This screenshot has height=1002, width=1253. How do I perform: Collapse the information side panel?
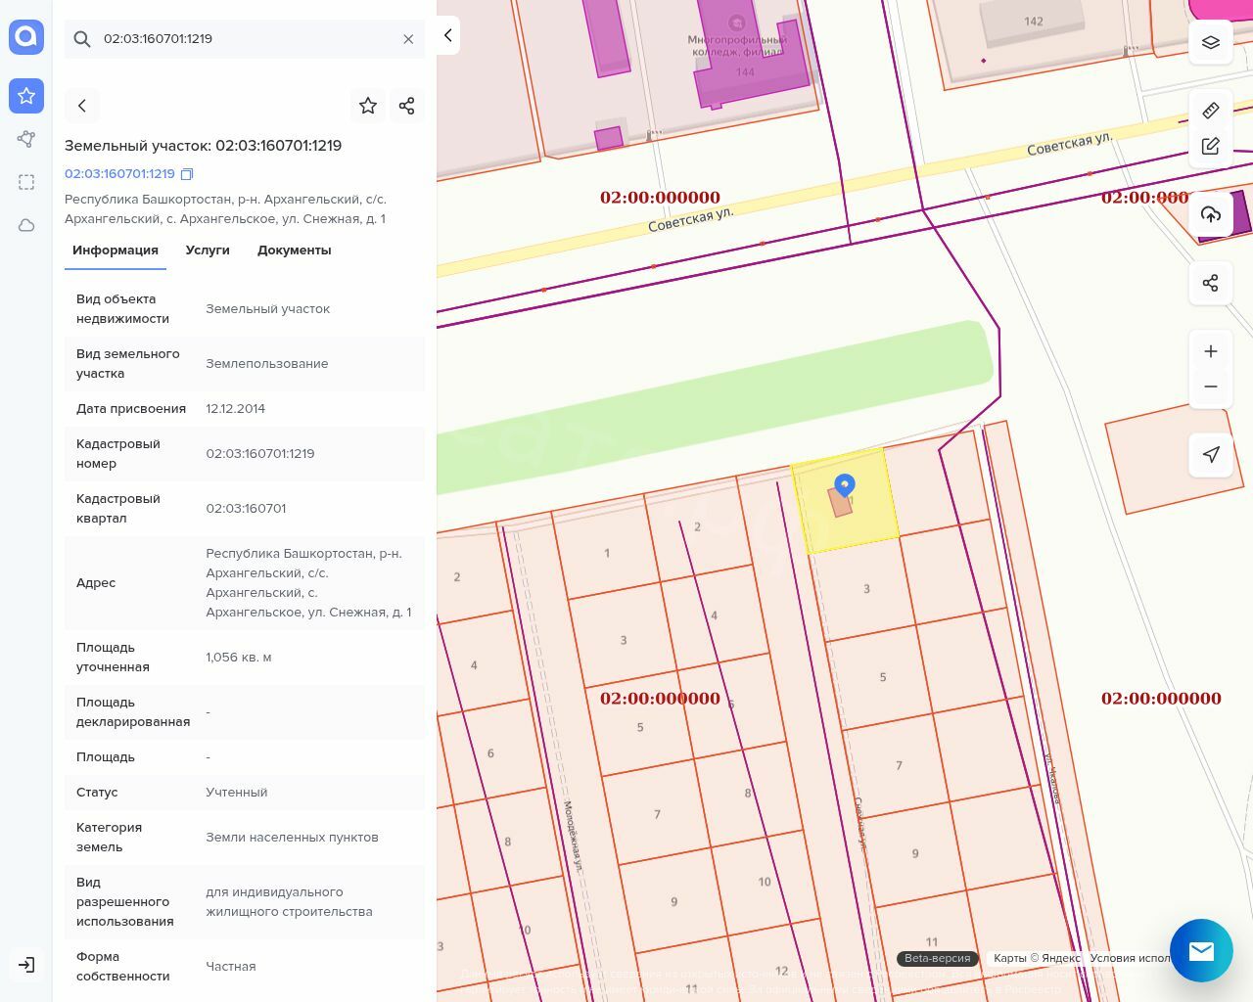[447, 35]
